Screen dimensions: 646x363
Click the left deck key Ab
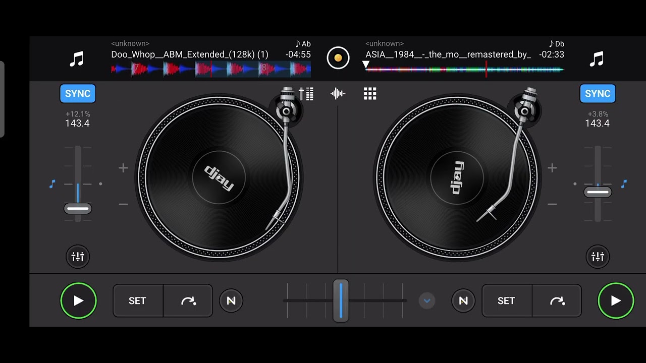303,44
